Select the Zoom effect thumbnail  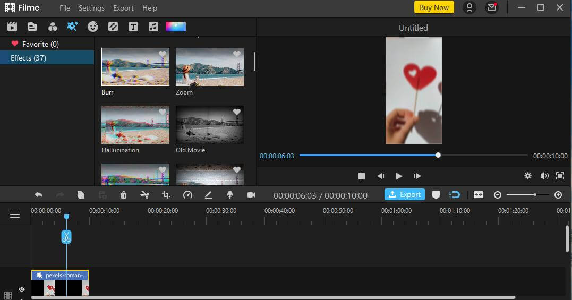pyautogui.click(x=210, y=67)
